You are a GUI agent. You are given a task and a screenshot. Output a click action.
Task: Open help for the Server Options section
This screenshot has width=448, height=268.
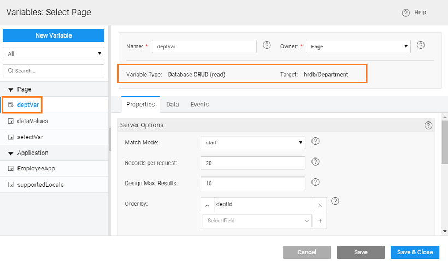tap(428, 125)
